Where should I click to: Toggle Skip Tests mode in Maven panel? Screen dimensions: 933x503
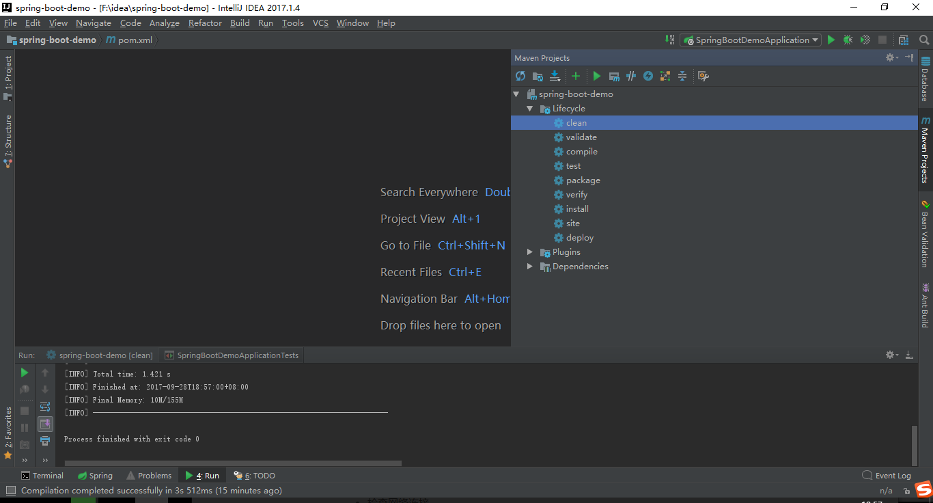tap(630, 76)
